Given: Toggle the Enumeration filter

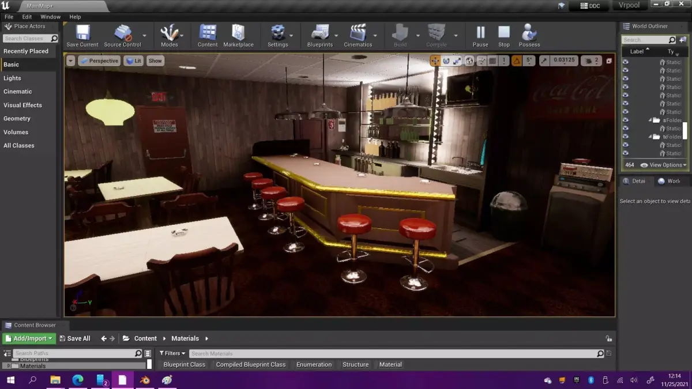Looking at the screenshot, I should coord(314,364).
